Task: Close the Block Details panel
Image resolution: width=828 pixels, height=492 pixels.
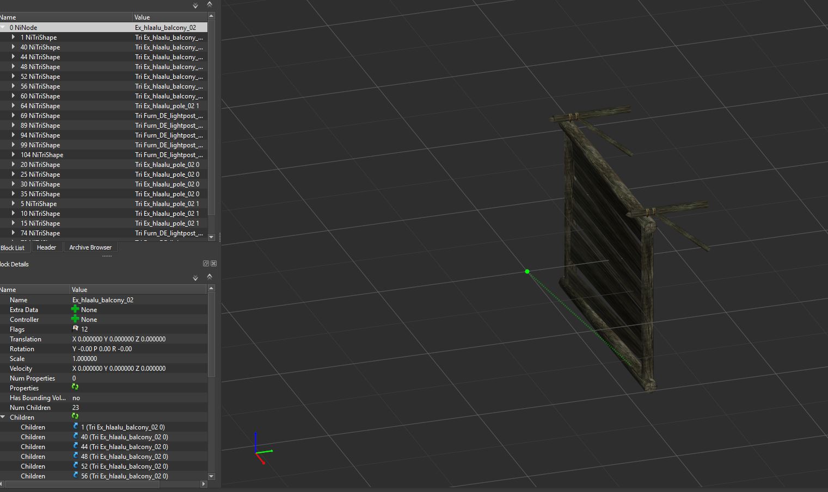Action: click(x=213, y=264)
